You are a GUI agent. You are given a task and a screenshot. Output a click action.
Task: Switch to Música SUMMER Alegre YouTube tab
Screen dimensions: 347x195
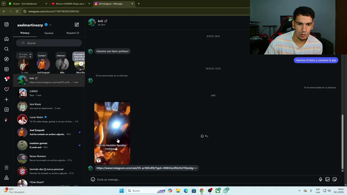[x=70, y=4]
